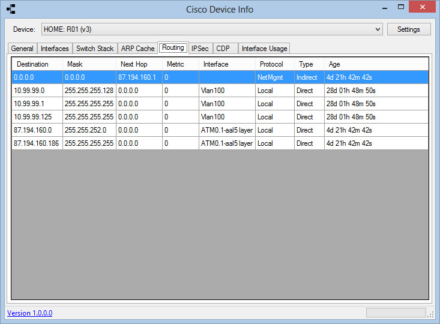Click the NetMgmt protocol cell
The width and height of the screenshot is (440, 324).
(x=275, y=77)
